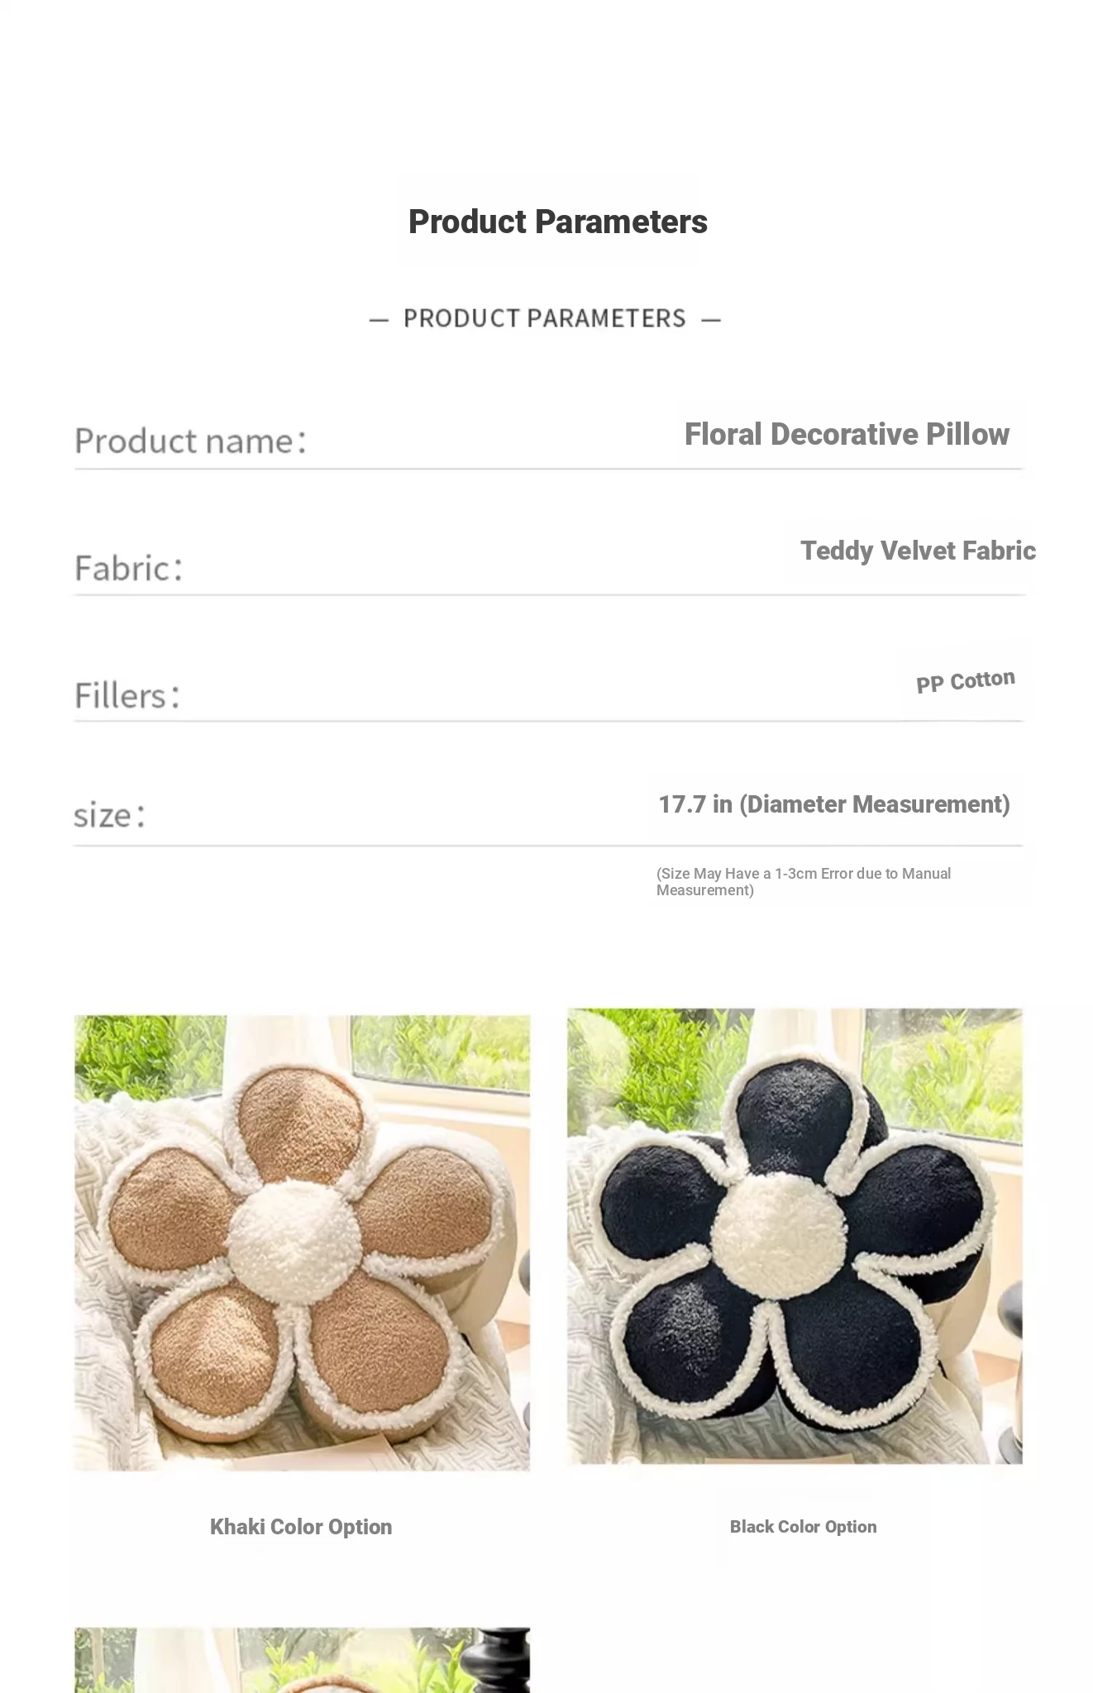Select the Khaki Color Option label
This screenshot has width=1093, height=1693.
[x=301, y=1527]
